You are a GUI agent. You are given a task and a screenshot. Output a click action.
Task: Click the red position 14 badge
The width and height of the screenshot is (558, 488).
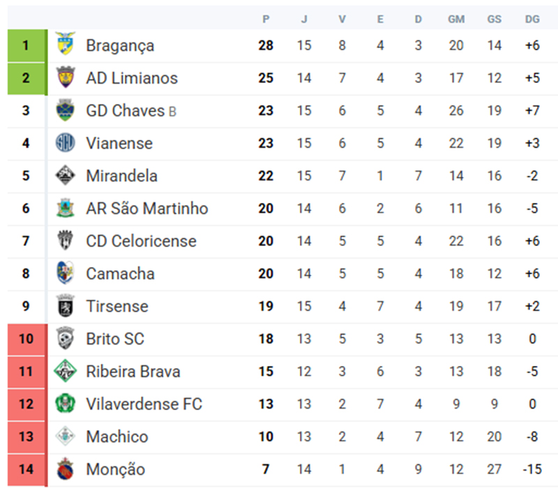point(26,469)
